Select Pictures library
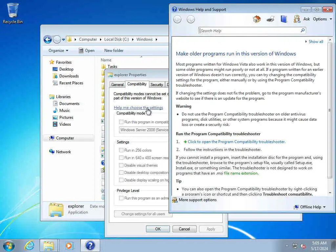This screenshot has width=336, height=252. click(66, 117)
